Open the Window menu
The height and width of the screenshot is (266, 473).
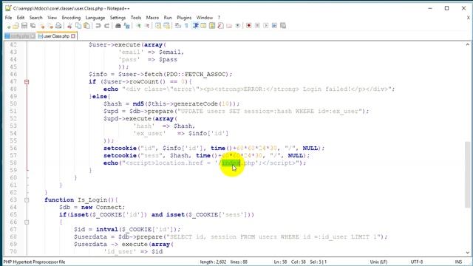[x=205, y=18]
